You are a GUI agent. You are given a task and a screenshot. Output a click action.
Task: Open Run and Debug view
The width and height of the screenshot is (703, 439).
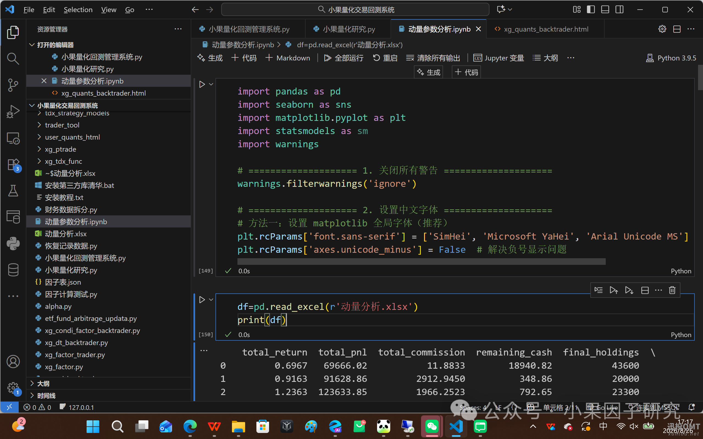coord(13,112)
